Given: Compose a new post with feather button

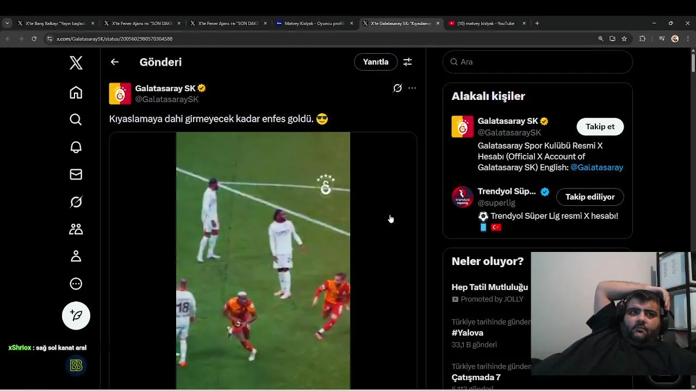Looking at the screenshot, I should pos(76,316).
